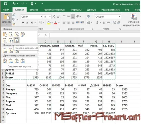The image size is (141, 124).
Task: Click the Format Painter brush icon
Action: (14, 24)
